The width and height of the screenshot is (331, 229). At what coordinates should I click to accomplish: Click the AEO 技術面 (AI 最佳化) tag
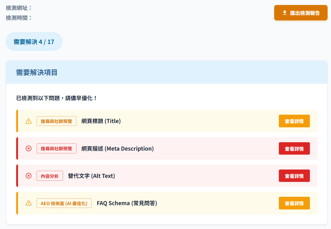[x=64, y=203]
